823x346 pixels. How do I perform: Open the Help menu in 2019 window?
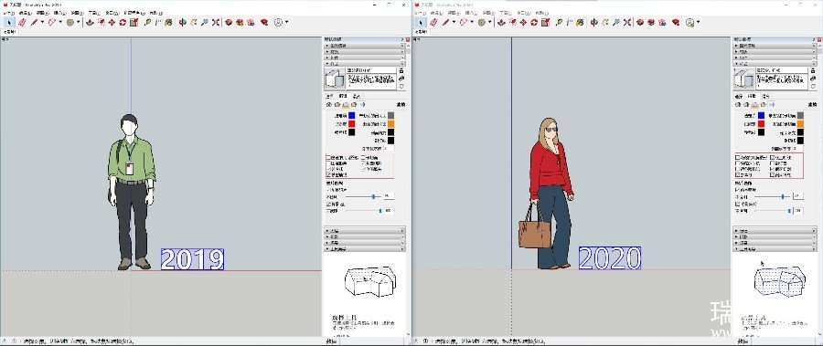155,13
